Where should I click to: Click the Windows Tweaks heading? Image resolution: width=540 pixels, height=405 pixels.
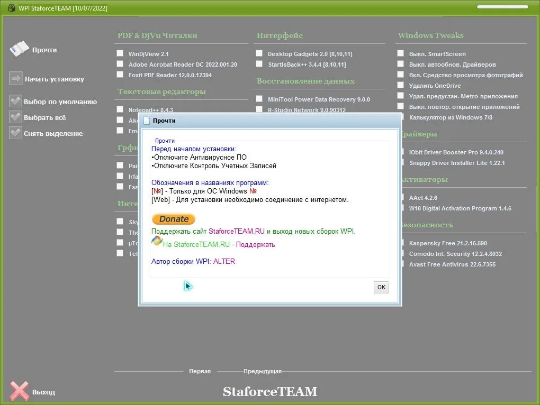430,35
